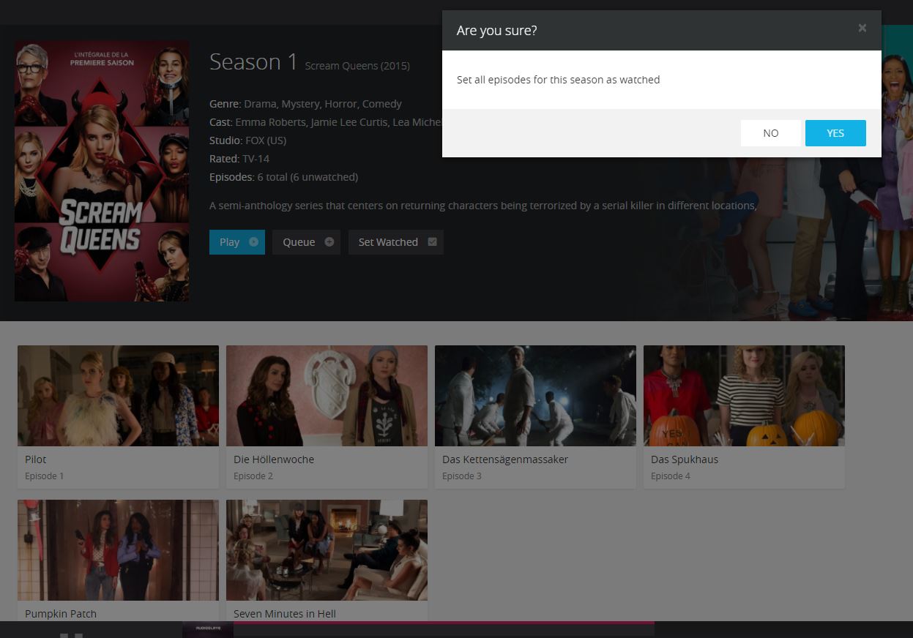Screen dimensions: 913x638
Task: Click the Set Watched button
Action: [x=396, y=242]
